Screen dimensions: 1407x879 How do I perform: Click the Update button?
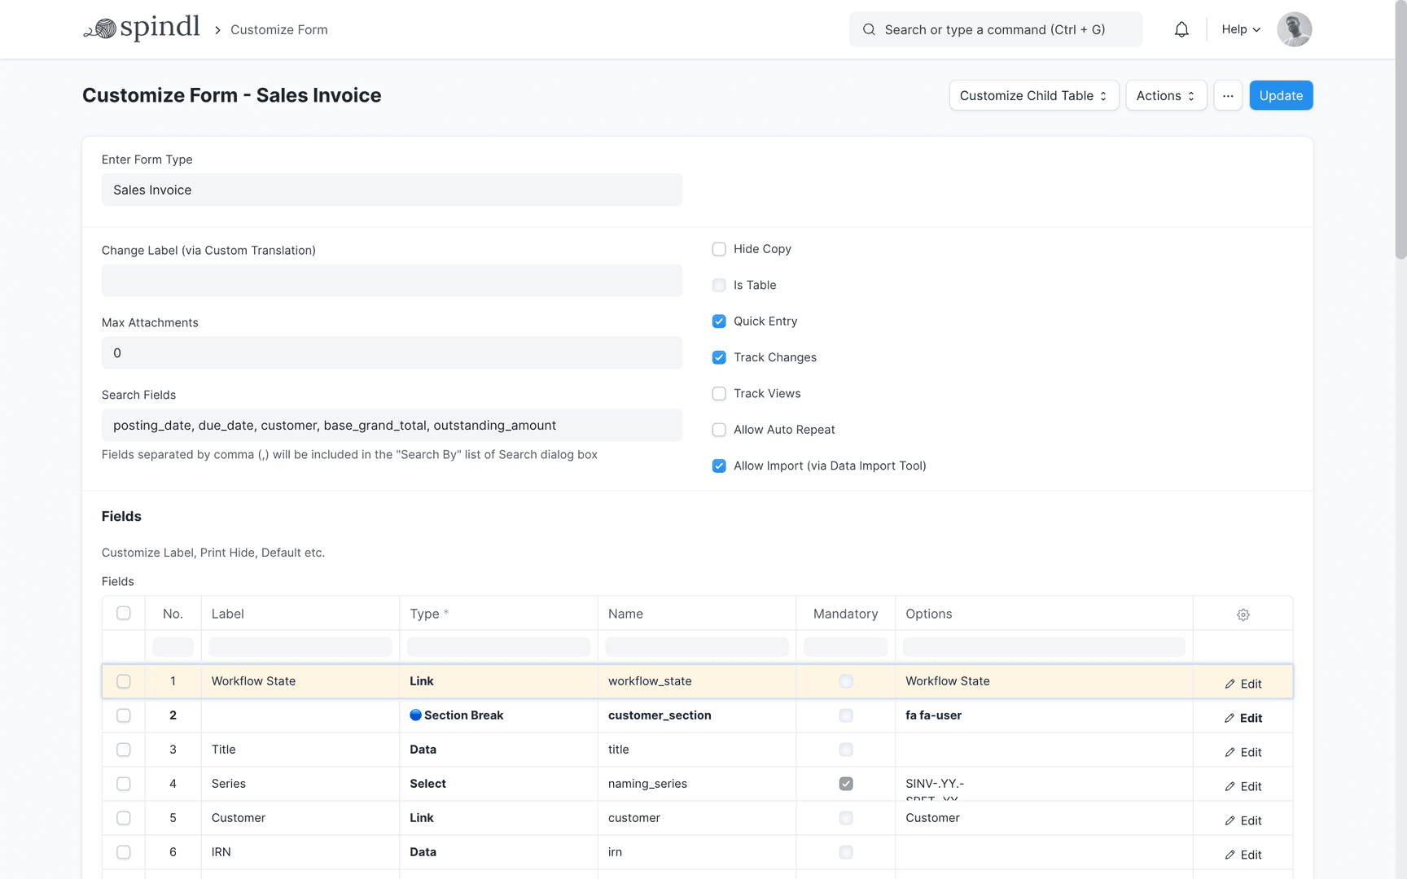tap(1281, 95)
